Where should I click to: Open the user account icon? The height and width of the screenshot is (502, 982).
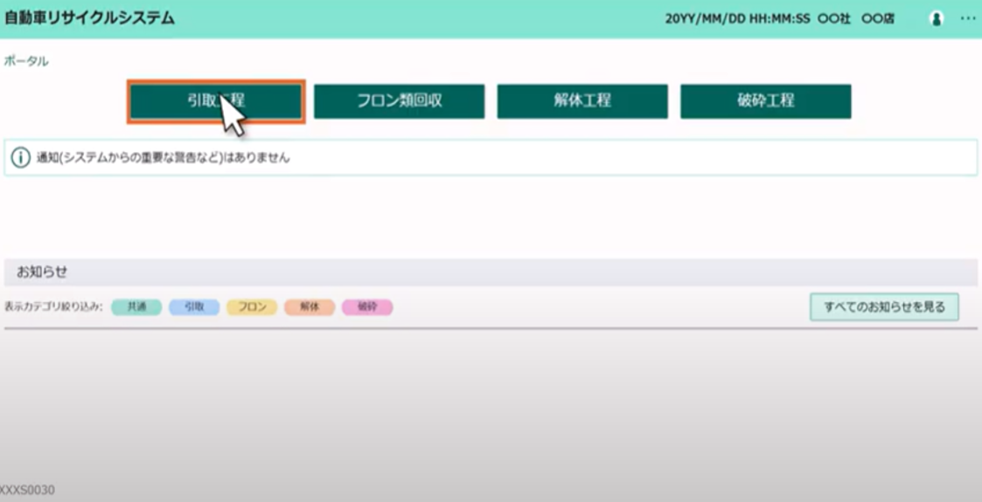pos(937,18)
